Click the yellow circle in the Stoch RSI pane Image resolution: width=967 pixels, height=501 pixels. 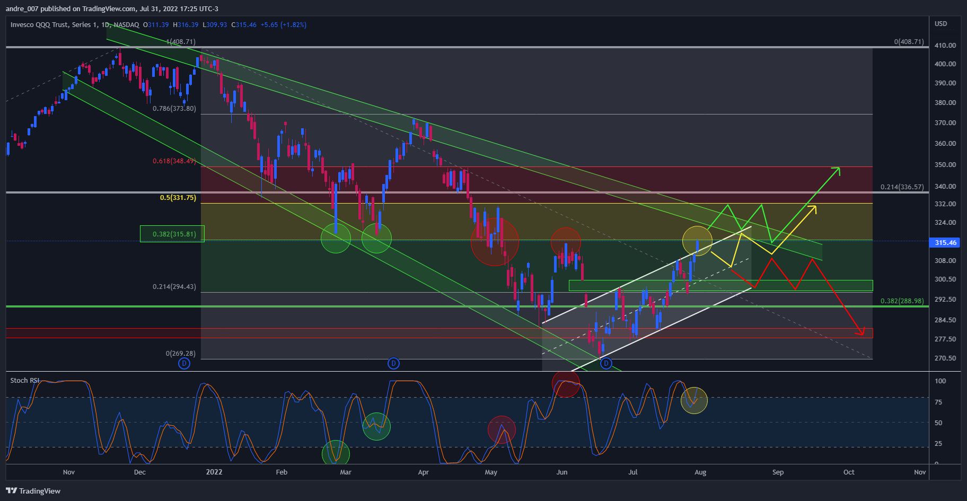694,400
